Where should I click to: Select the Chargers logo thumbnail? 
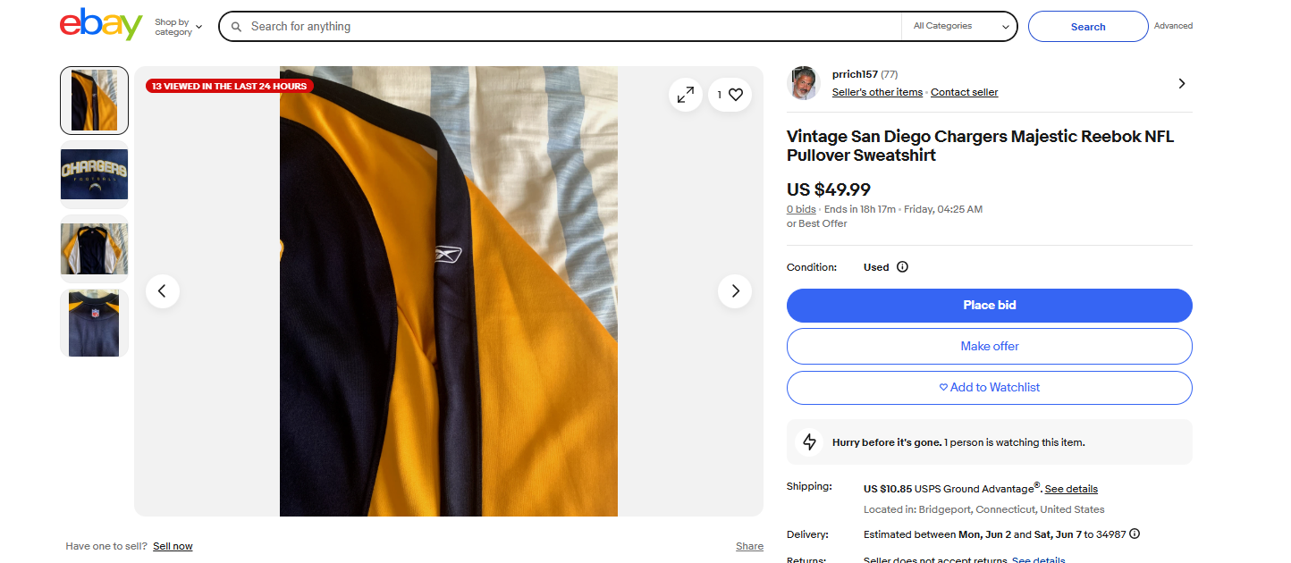pos(95,174)
